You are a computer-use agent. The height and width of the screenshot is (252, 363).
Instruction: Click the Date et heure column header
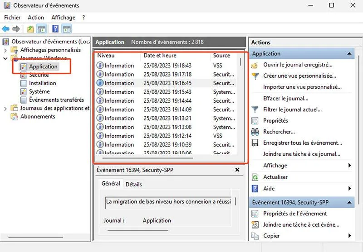(x=176, y=55)
